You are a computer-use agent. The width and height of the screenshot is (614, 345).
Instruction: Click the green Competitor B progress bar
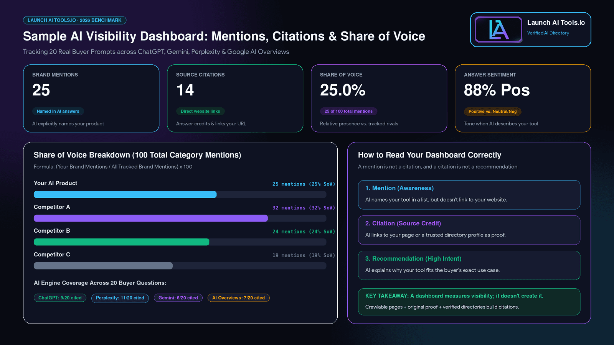122,242
